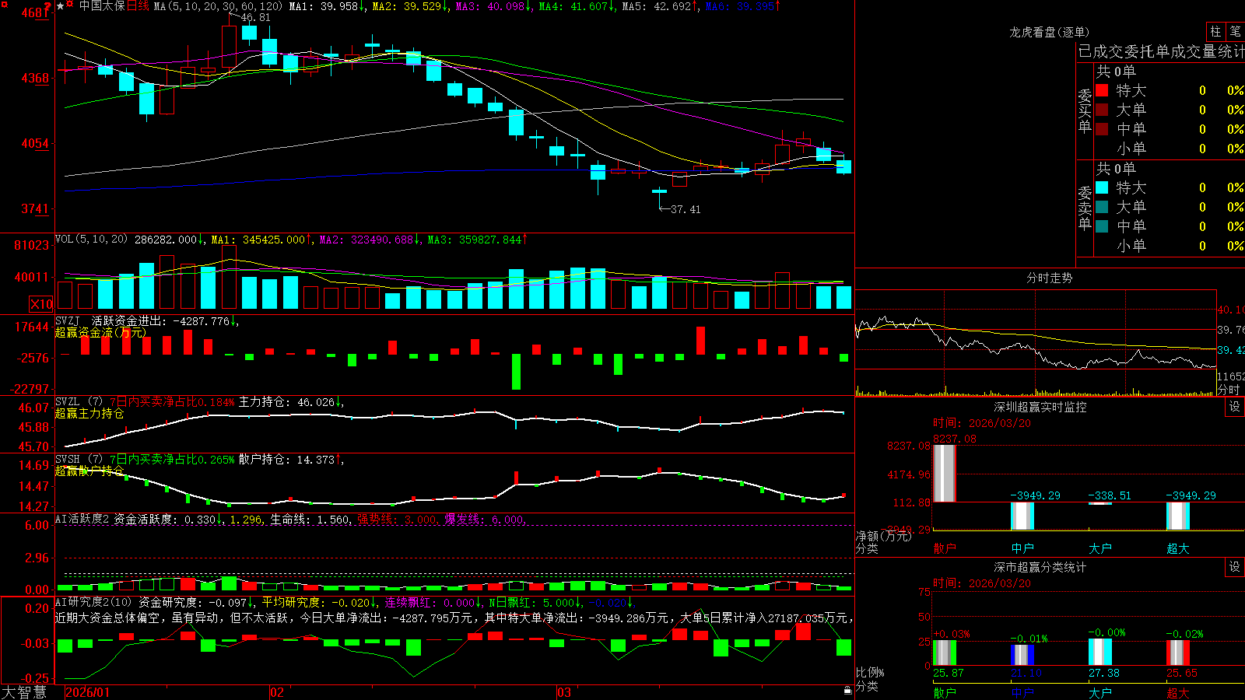Screen dimensions: 1245x700
Task: Click dark red 中单 swatch in 委买单
Action: (x=1102, y=129)
